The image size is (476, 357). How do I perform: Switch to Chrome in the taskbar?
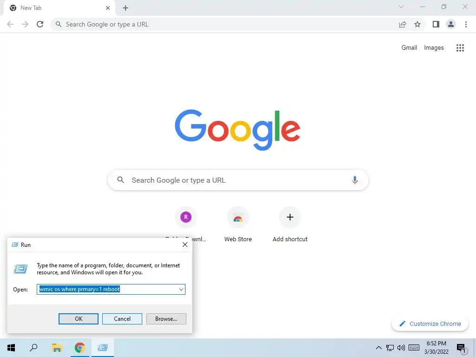tap(80, 348)
